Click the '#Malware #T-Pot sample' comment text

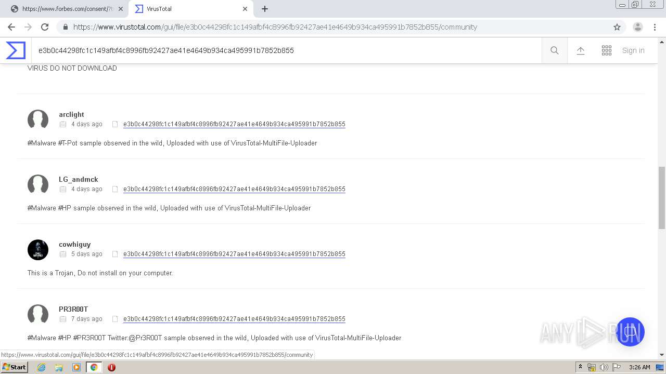point(172,143)
